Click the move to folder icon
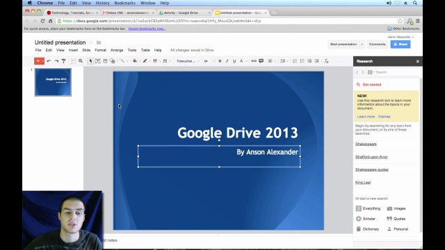Viewport: 445px width, 250px height. [99, 42]
